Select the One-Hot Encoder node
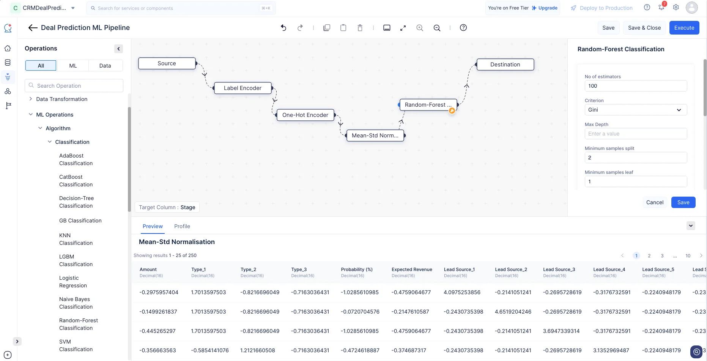Image resolution: width=707 pixels, height=361 pixels. click(x=305, y=115)
